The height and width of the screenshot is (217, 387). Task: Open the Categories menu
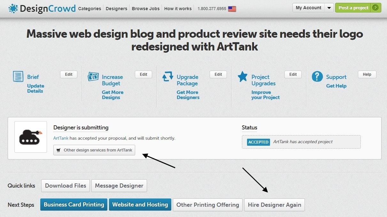89,9
